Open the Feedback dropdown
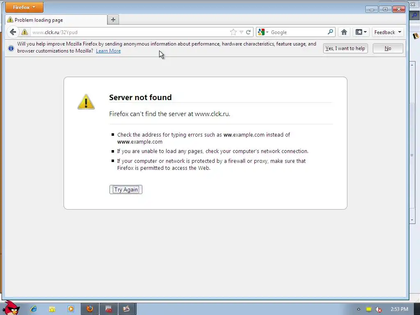Image resolution: width=420 pixels, height=315 pixels. pos(388,32)
